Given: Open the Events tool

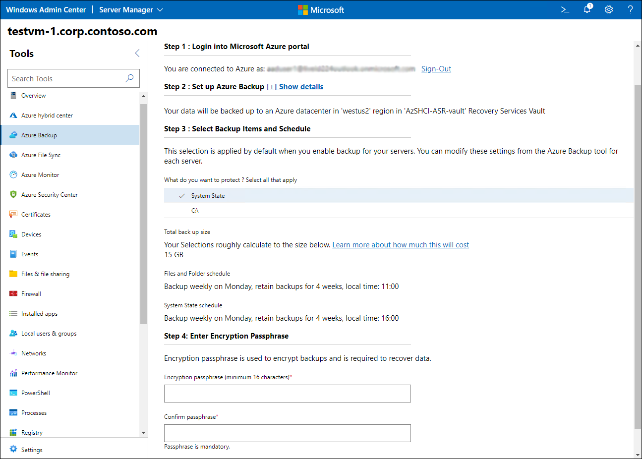Looking at the screenshot, I should [70, 254].
